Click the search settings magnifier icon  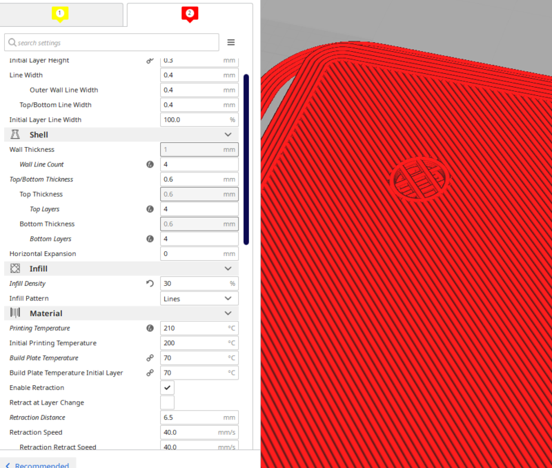(12, 42)
